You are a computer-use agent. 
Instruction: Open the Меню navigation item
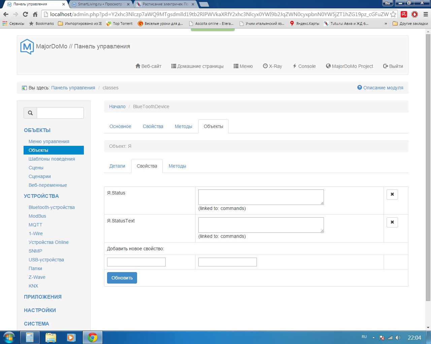pos(243,66)
